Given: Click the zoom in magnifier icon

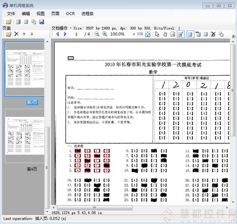Looking at the screenshot, I should [x=105, y=34].
